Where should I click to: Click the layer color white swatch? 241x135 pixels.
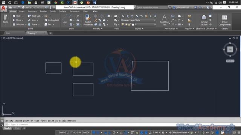click(x=133, y=24)
